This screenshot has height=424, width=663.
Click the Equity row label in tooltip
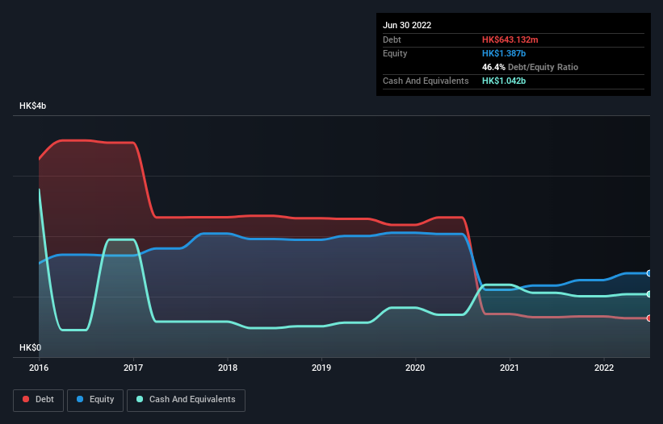pyautogui.click(x=395, y=53)
